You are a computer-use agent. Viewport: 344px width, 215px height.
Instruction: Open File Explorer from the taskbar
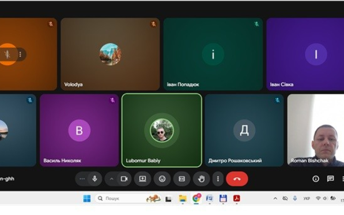182,198
